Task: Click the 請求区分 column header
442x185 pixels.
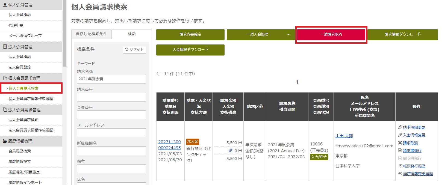Action: 255,107
